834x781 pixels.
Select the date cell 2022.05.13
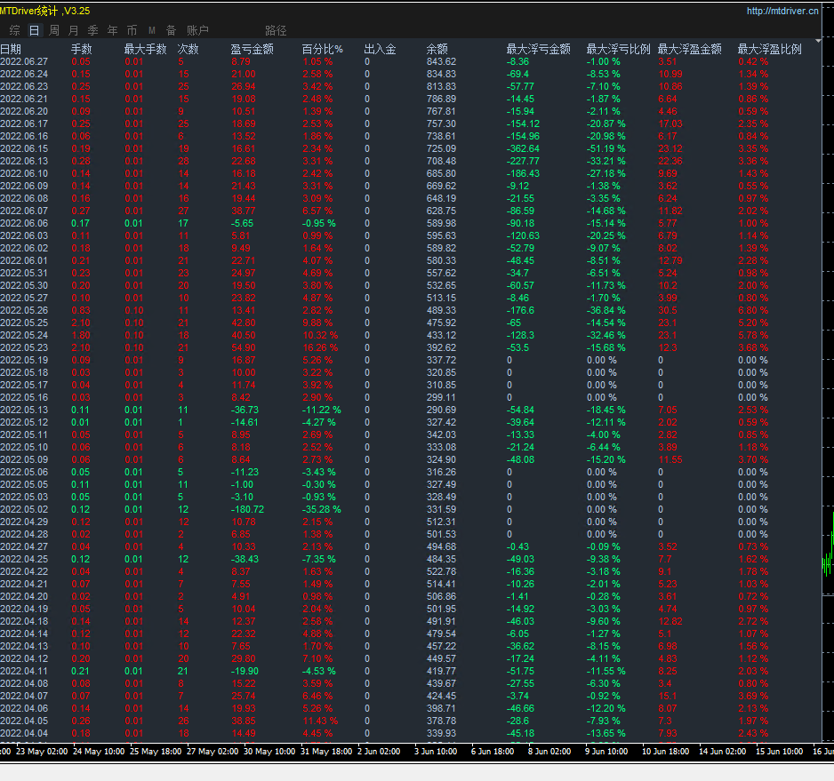tap(24, 410)
